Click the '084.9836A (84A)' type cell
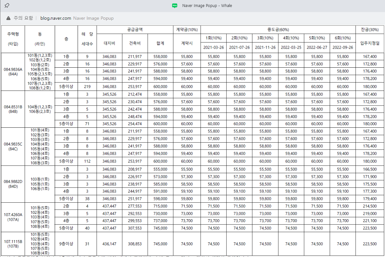The image size is (385, 257). (x=13, y=71)
